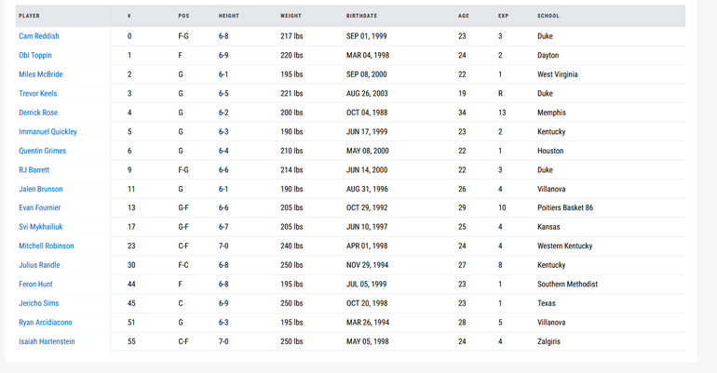
Task: Click Quentin Grimes player link
Action: tap(43, 151)
